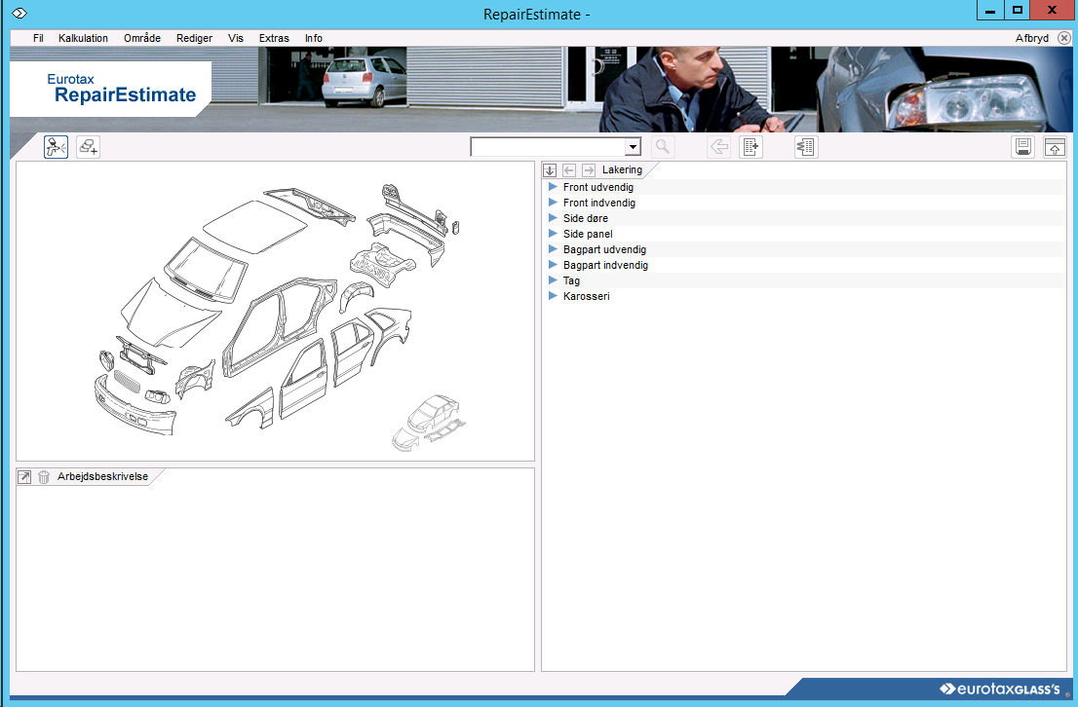
Task: Click the right arrow beside Lakering tab
Action: 589,169
